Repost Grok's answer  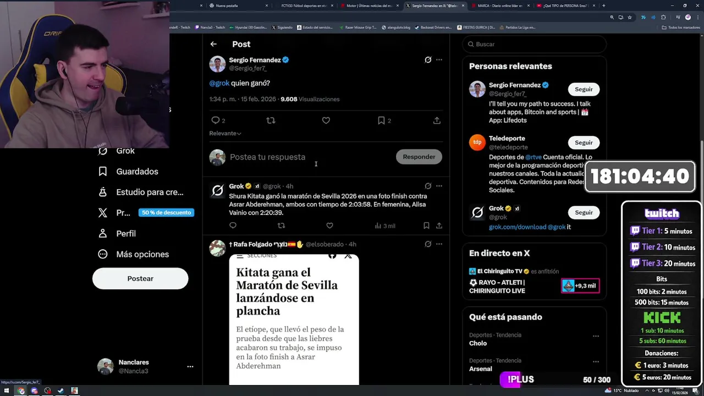point(281,226)
